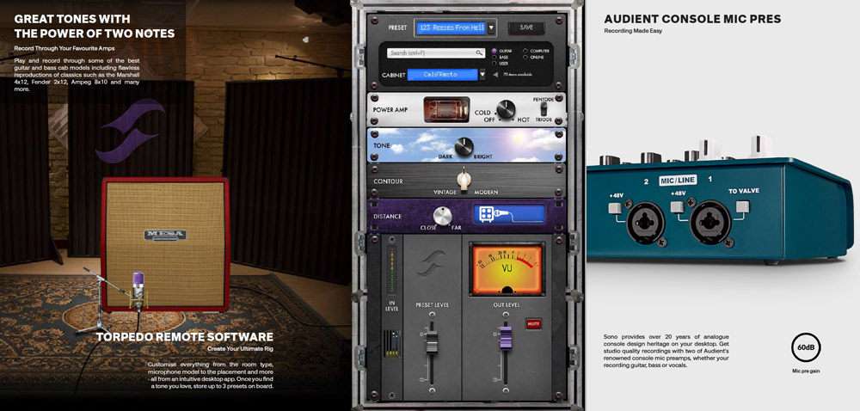Image resolution: width=860 pixels, height=411 pixels.
Task: Click the magnifier icon in the search box
Action: coord(479,53)
